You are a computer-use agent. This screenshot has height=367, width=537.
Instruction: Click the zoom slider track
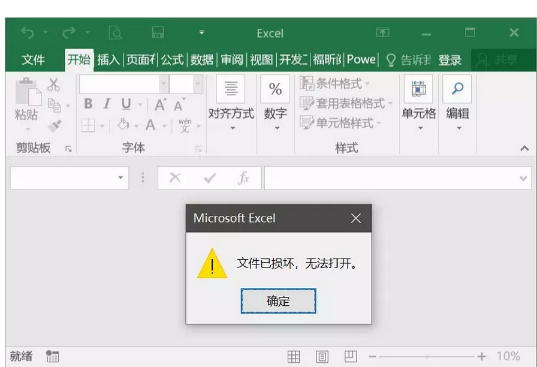point(427,357)
